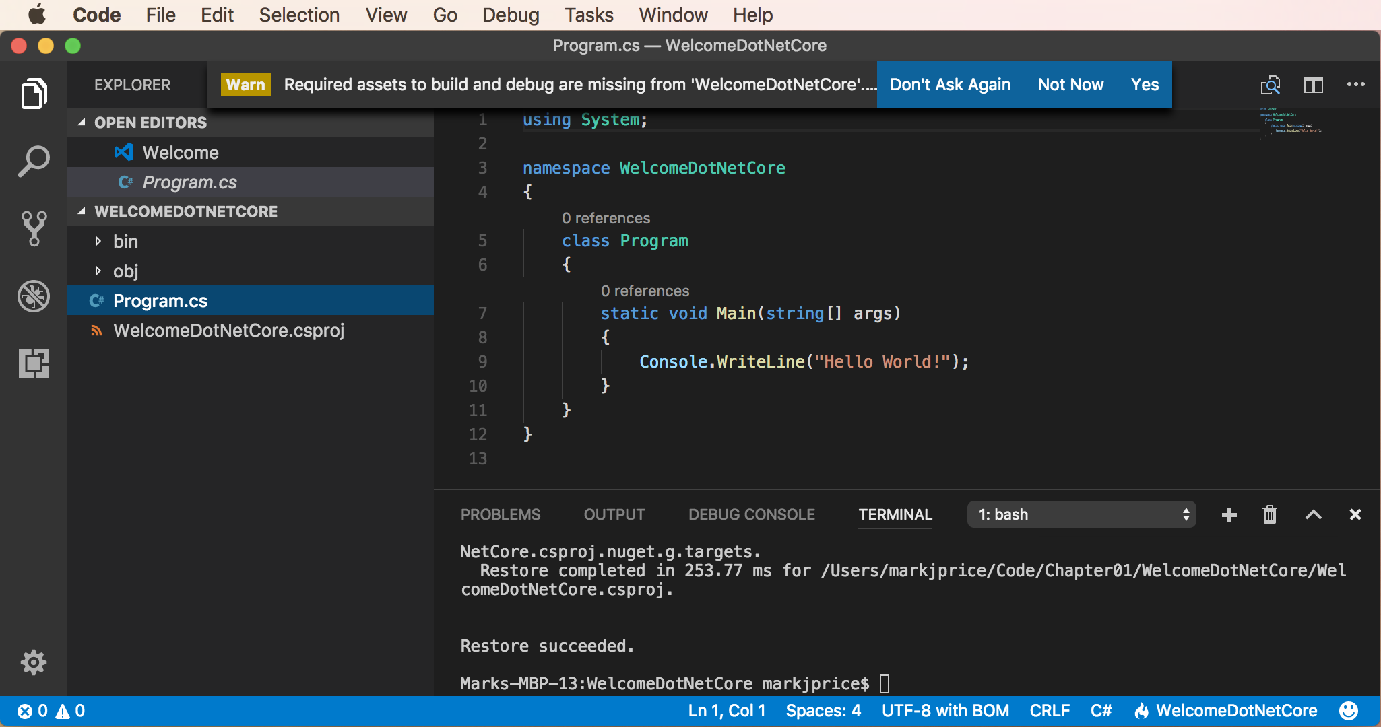Click in the terminal prompt line
1381x727 pixels.
(674, 684)
